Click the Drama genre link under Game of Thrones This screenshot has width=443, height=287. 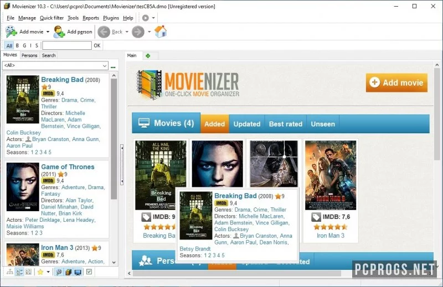pyautogui.click(x=95, y=187)
